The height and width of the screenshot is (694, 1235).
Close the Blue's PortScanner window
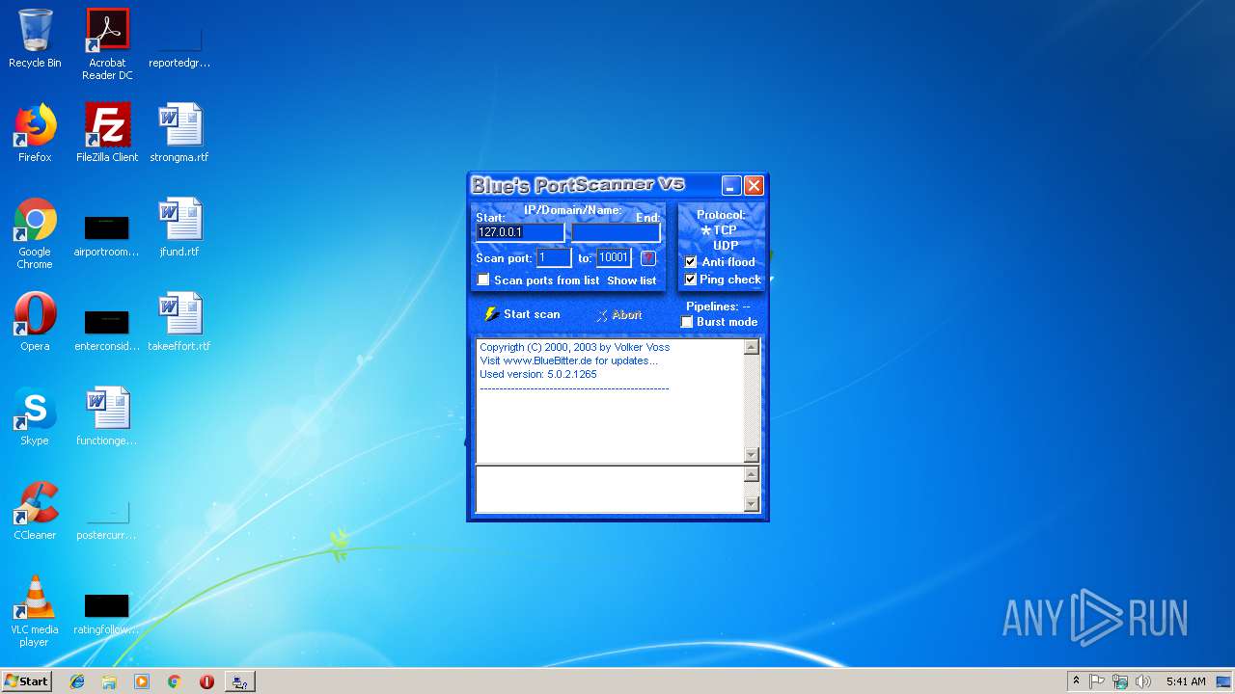[754, 186]
